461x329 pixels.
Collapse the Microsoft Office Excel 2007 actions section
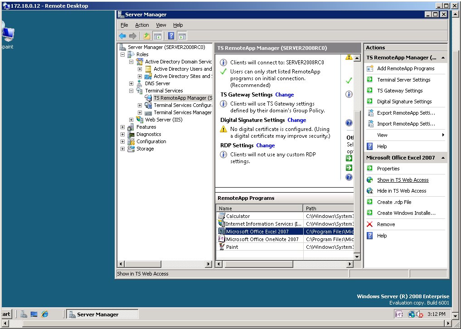tap(443, 158)
